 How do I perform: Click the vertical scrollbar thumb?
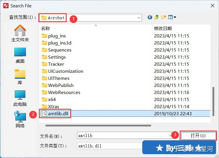coord(213,101)
